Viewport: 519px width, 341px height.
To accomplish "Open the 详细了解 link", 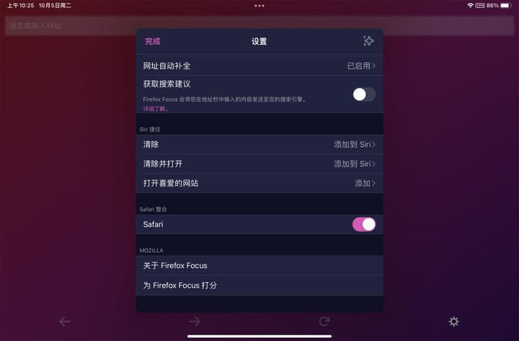I will tap(156, 109).
